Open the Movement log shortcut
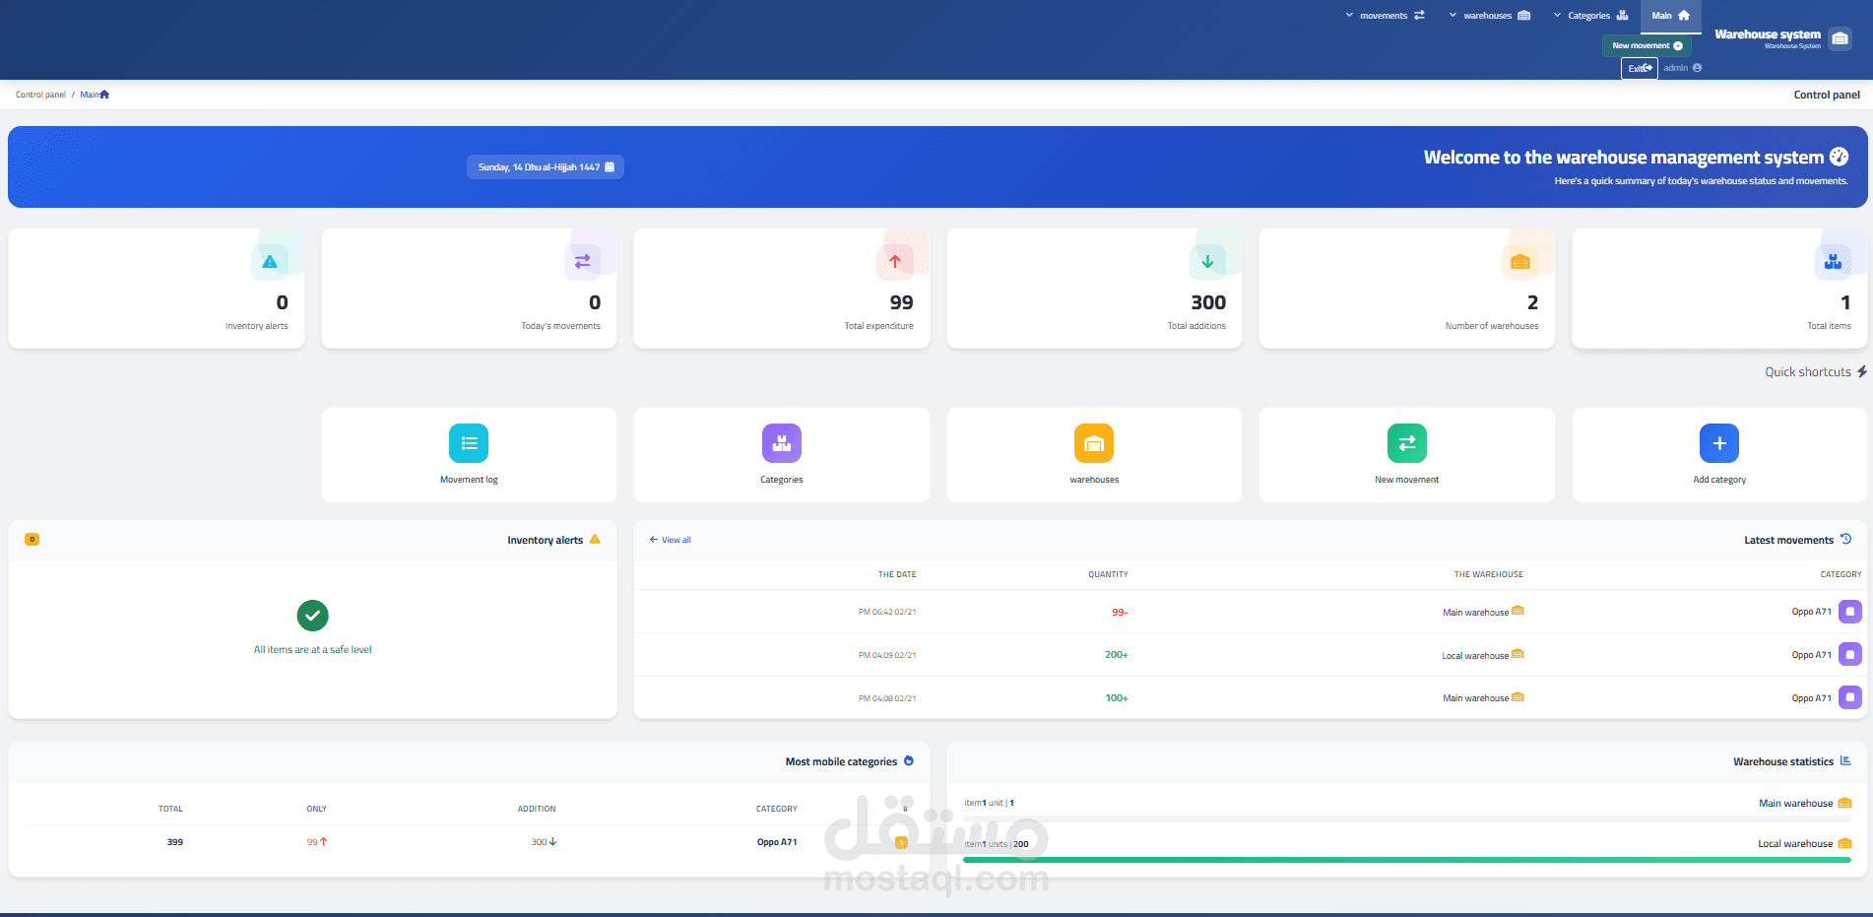1873x917 pixels. (x=469, y=455)
